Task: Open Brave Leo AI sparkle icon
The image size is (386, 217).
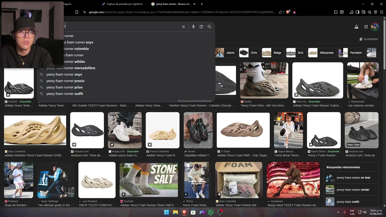Action: tap(369, 12)
